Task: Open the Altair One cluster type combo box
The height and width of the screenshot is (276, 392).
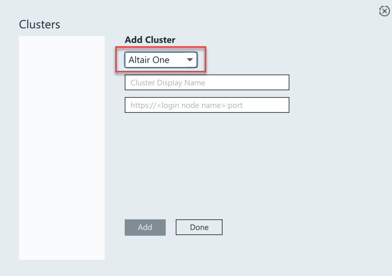Action: tap(160, 60)
